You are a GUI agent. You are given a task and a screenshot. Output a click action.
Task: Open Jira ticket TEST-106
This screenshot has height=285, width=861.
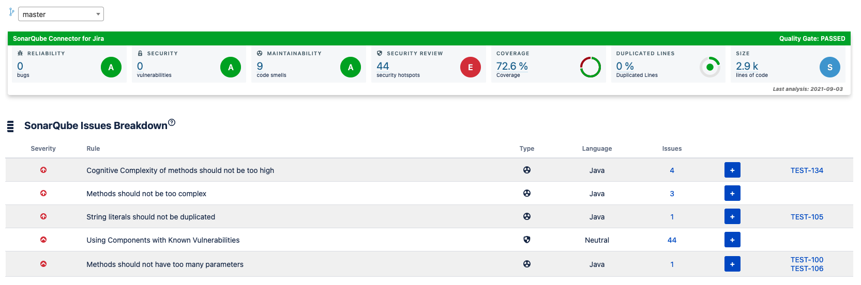point(807,268)
